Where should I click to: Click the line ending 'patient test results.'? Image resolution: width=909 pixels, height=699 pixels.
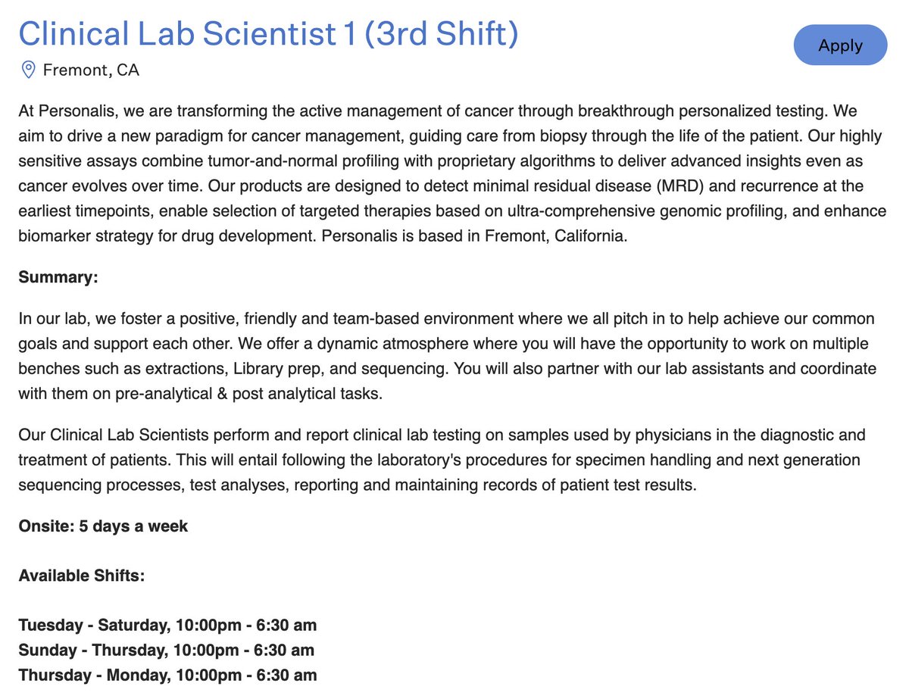click(x=357, y=485)
